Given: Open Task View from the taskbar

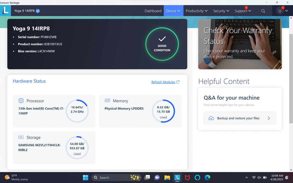Looking at the screenshot, I should [x=147, y=177].
